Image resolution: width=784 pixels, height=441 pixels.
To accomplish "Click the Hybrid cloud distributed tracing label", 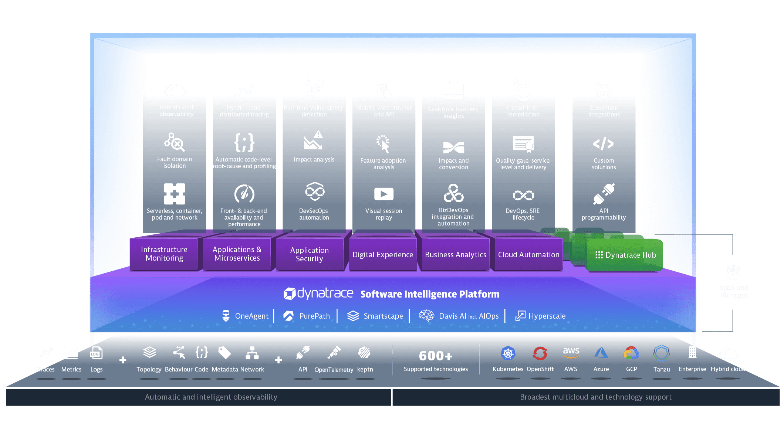I will click(244, 111).
